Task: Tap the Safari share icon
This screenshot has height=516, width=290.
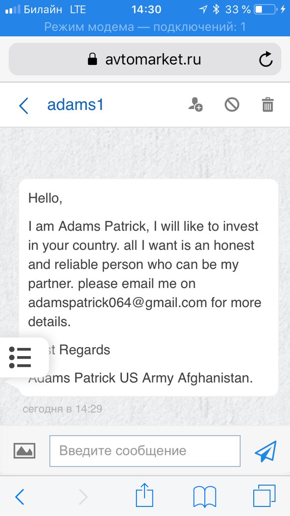Action: click(x=144, y=495)
